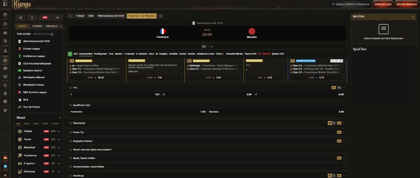Open the home icon in sports panel
Image resolution: width=420 pixels, height=178 pixels.
click(x=21, y=17)
